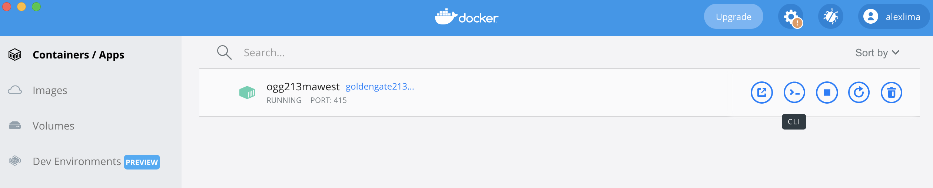The height and width of the screenshot is (188, 933).
Task: Open Docker settings gear icon
Action: (790, 17)
